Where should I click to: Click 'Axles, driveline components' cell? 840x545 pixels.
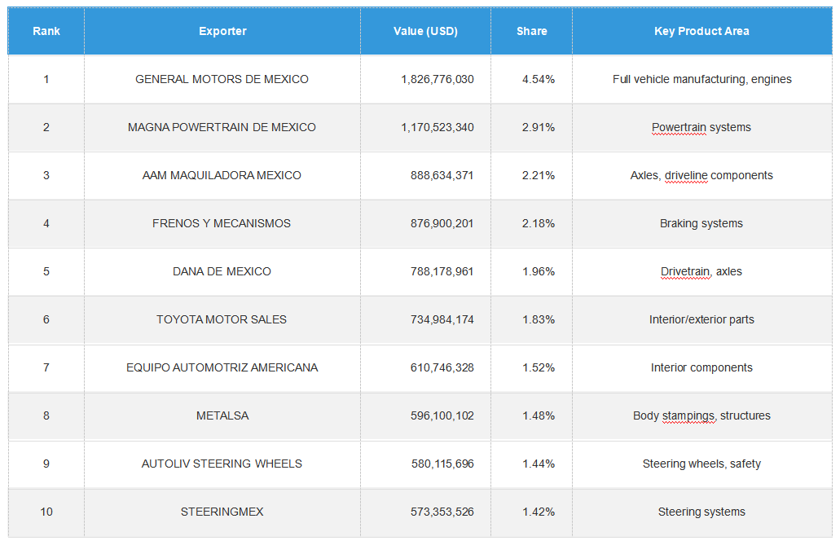[x=701, y=176]
